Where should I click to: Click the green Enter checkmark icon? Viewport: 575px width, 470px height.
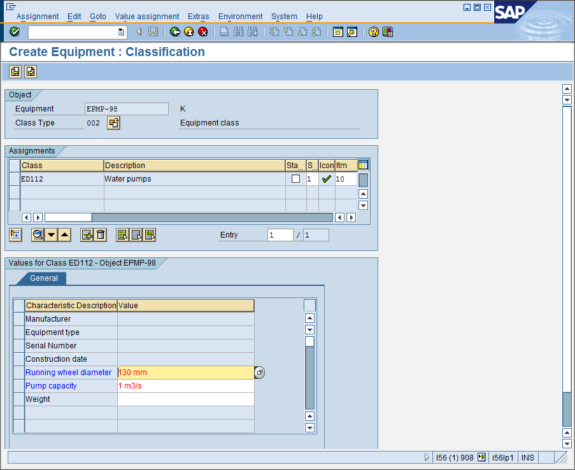15,32
